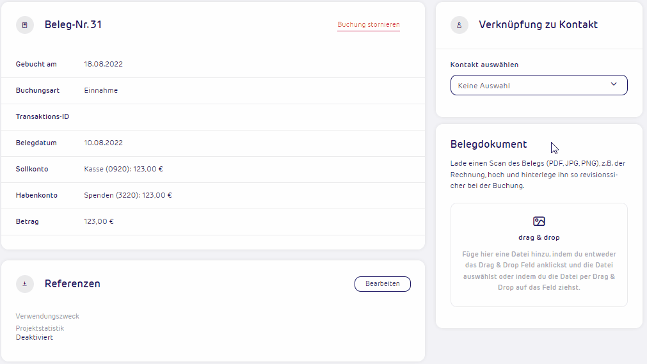The image size is (647, 364).
Task: Click the Verknüpfung zu Kontakt heading
Action: click(538, 25)
